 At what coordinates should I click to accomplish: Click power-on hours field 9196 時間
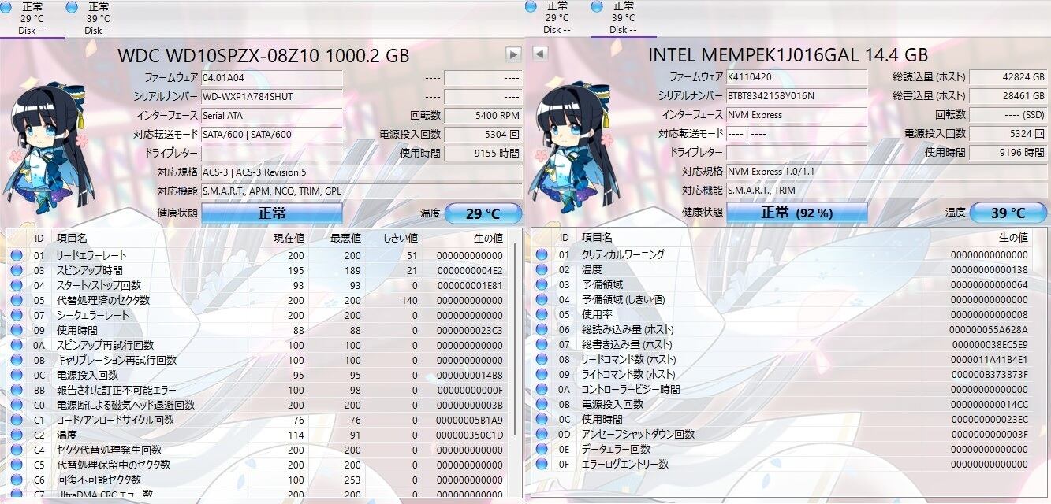click(1008, 152)
